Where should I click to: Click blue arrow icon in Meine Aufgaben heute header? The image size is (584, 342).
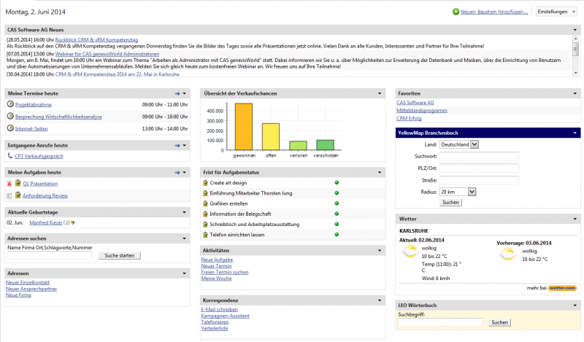(177, 172)
